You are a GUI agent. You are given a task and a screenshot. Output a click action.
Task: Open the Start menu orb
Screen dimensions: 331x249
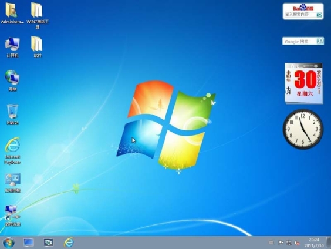coord(9,243)
